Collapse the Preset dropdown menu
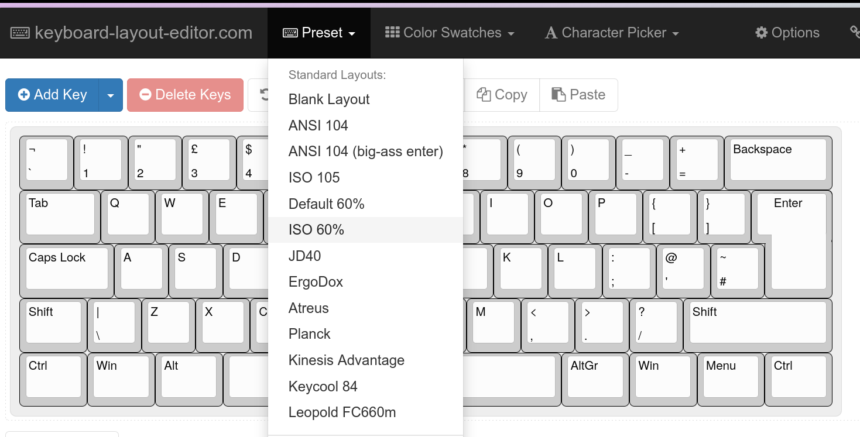This screenshot has height=437, width=860. 319,33
